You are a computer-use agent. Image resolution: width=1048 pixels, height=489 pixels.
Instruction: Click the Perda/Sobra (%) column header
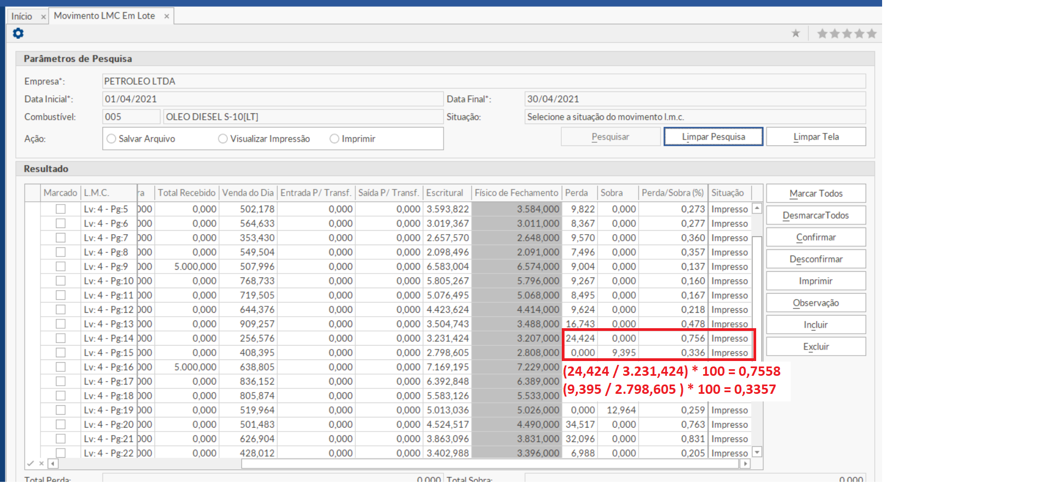[x=673, y=193]
